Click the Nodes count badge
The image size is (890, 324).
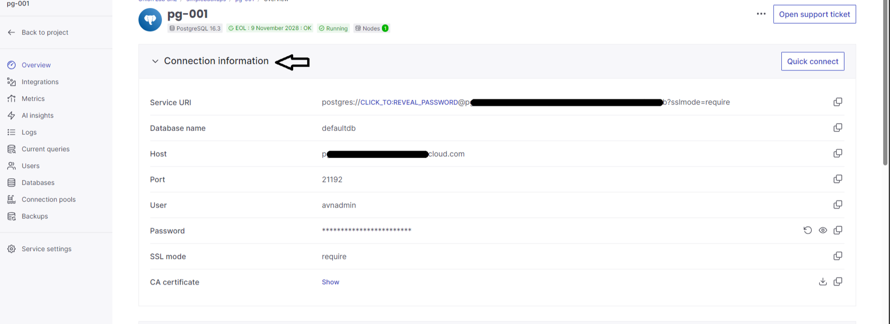point(372,28)
